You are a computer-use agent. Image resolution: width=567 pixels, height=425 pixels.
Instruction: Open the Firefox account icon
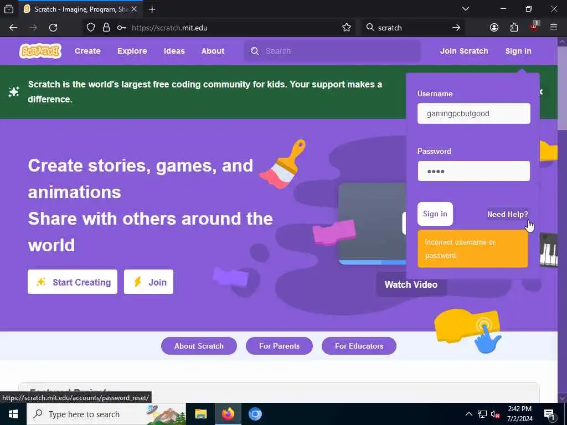[494, 28]
